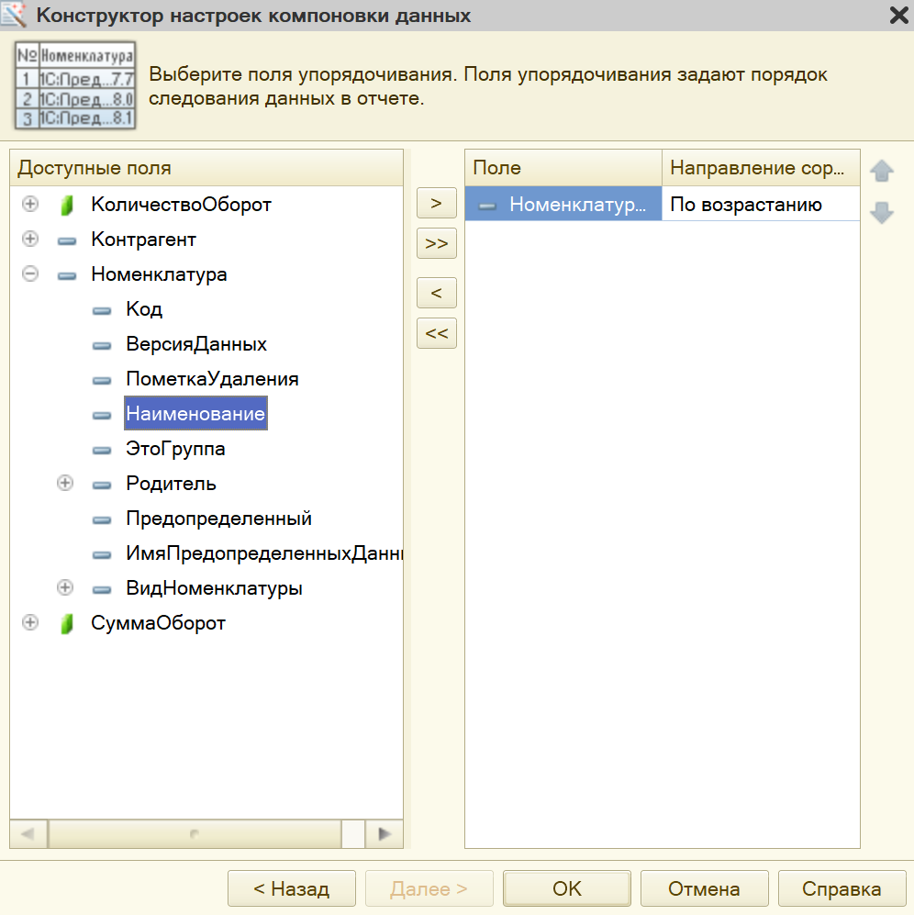Click the field icon in the selected ordering row
This screenshot has width=914, height=915.
tap(487, 206)
